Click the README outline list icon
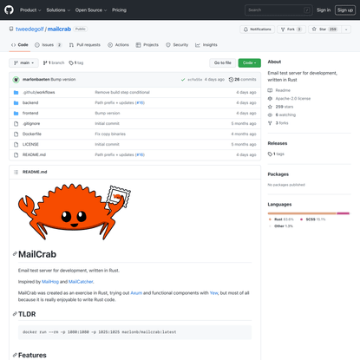The height and width of the screenshot is (360, 360). [16, 172]
